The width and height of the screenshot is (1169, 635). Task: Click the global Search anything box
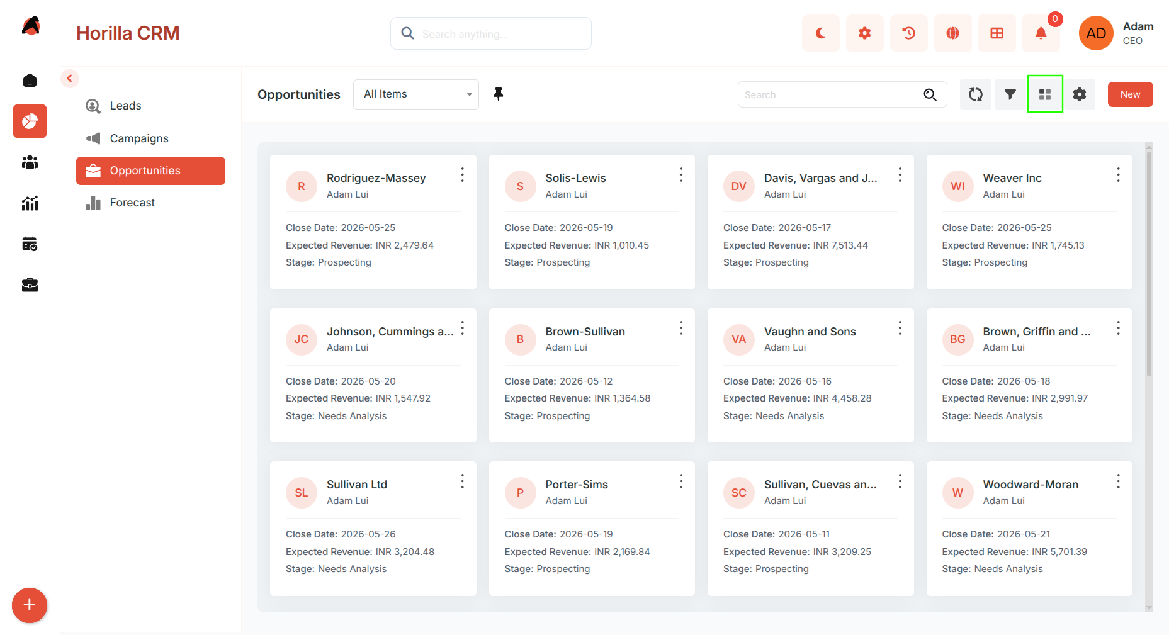click(491, 33)
